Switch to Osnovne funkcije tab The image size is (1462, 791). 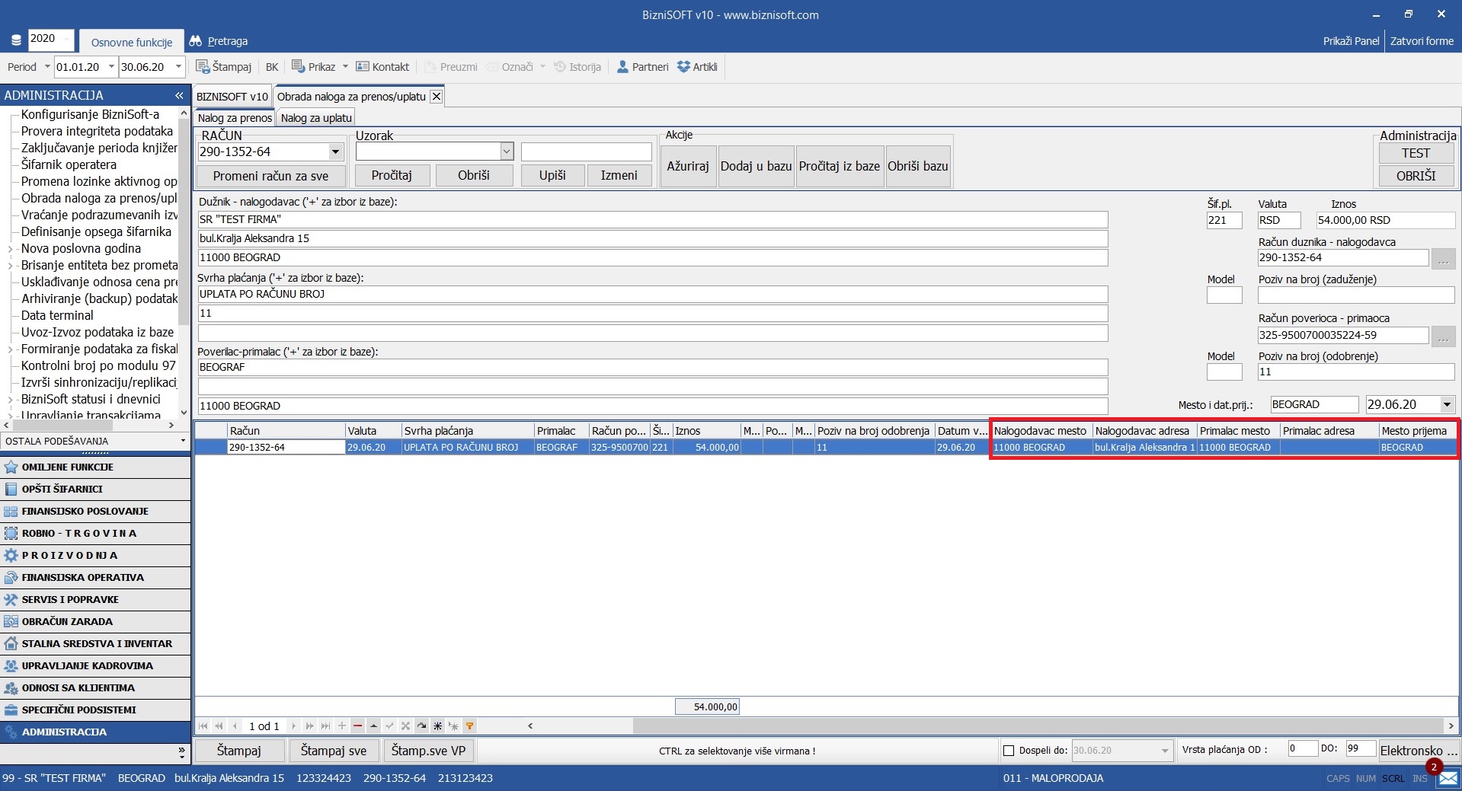pos(132,43)
